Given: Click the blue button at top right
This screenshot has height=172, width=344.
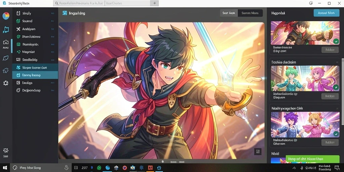Looking at the screenshot, I should point(326,13).
